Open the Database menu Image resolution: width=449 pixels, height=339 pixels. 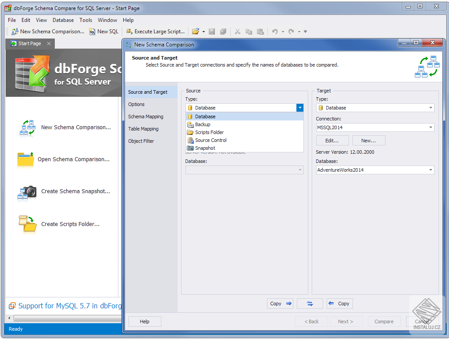click(x=63, y=20)
